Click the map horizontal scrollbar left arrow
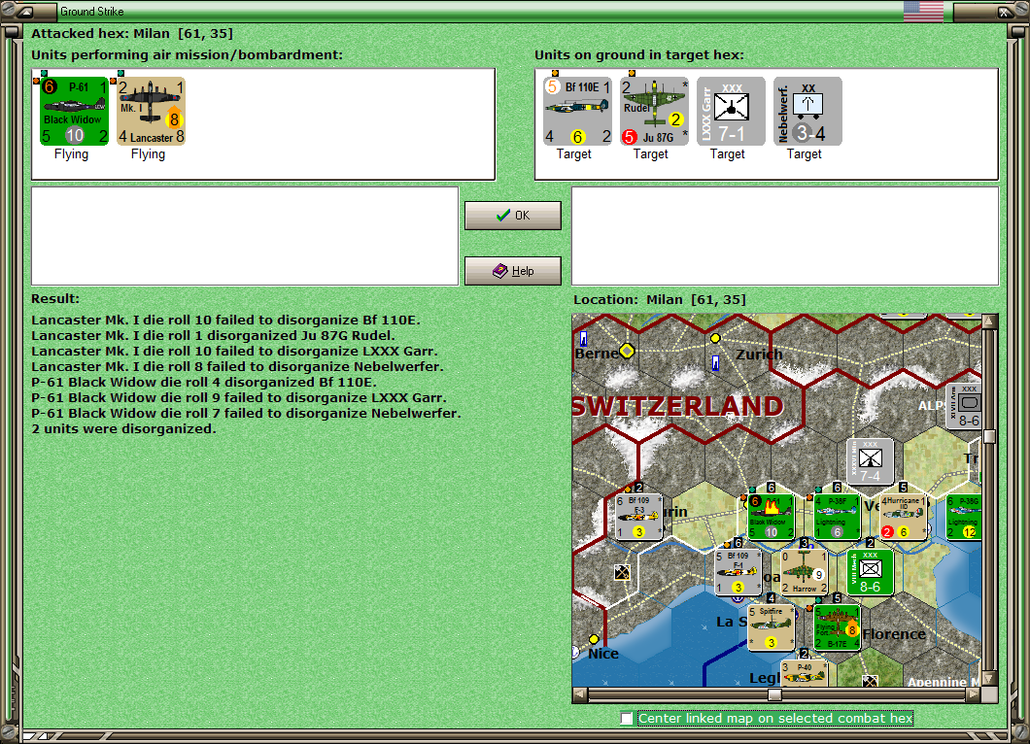Screen dimensions: 1030x744 (580, 694)
